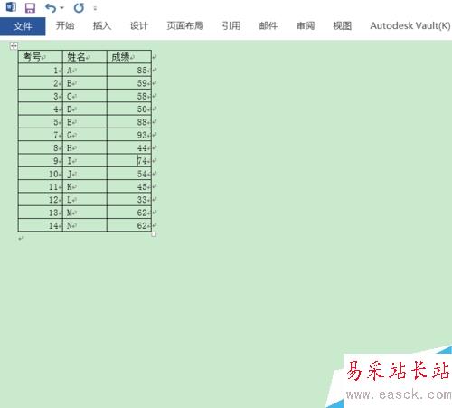The image size is (452, 408).
Task: Open the 文件 tab
Action: pos(23,26)
